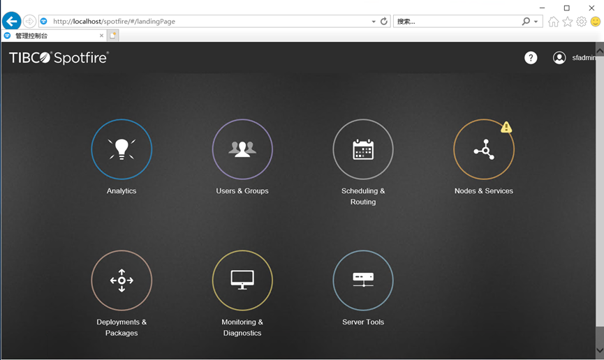Click the browser forward arrow
The width and height of the screenshot is (604, 360).
pos(29,21)
